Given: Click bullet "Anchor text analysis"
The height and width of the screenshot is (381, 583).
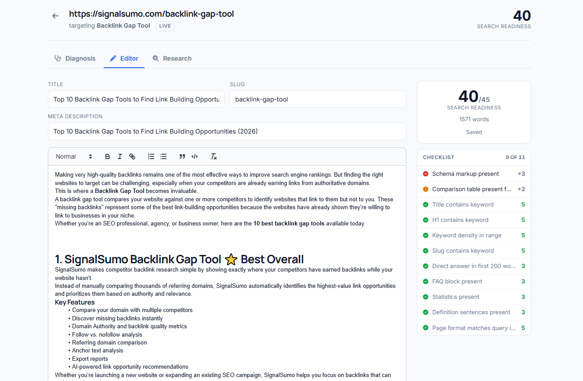Looking at the screenshot, I should tap(98, 351).
